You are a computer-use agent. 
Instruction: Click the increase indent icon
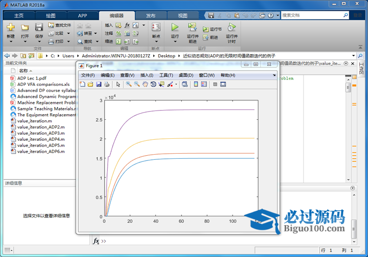(127, 42)
